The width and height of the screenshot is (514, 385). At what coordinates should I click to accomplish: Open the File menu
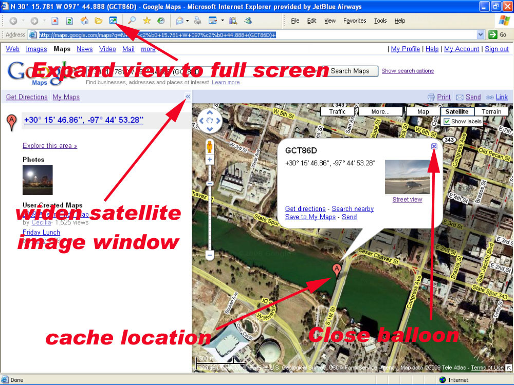pos(295,21)
